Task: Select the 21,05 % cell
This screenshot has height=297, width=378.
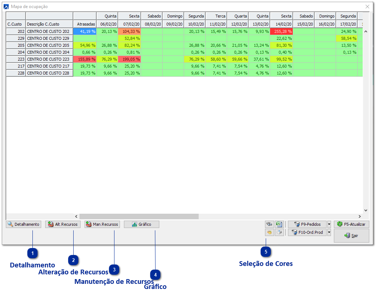Action: (238, 45)
